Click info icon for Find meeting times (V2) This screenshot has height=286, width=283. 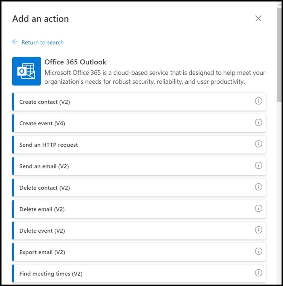click(x=258, y=273)
